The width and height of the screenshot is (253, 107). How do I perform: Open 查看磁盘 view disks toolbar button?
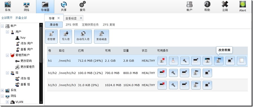tap(101, 37)
